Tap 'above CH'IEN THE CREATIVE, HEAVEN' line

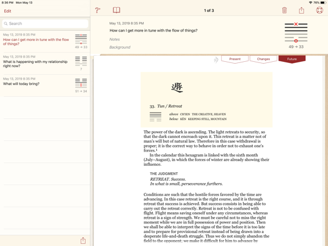(x=197, y=114)
